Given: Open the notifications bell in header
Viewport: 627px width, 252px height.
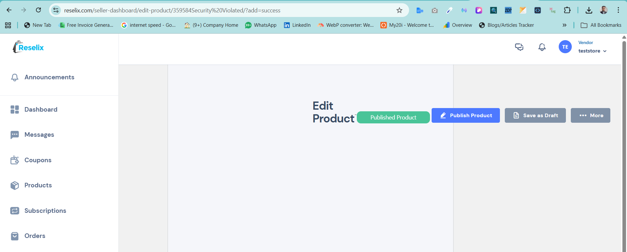Looking at the screenshot, I should click(x=542, y=47).
